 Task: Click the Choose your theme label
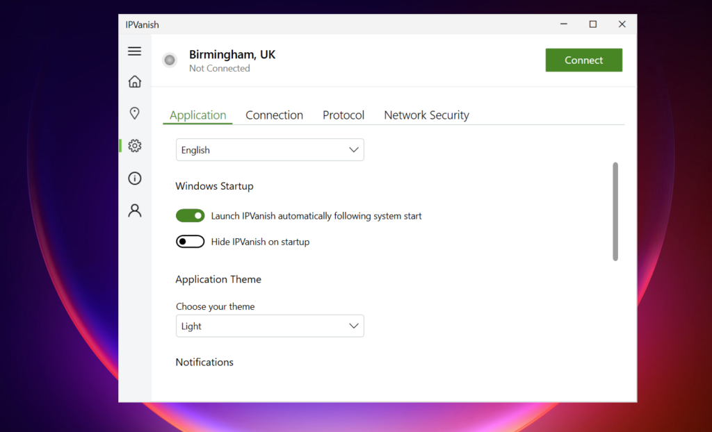pyautogui.click(x=216, y=307)
